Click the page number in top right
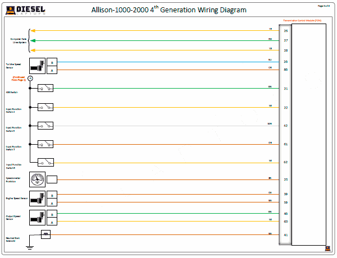The image size is (337, 258). click(x=324, y=6)
